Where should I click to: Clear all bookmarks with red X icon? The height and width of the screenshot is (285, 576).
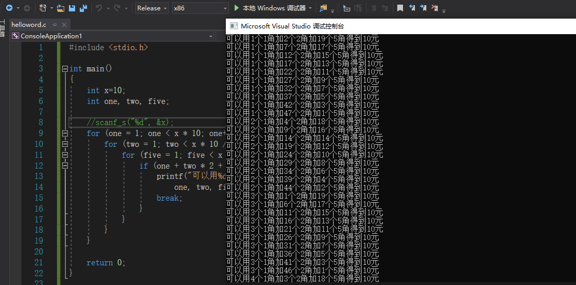pyautogui.click(x=435, y=8)
